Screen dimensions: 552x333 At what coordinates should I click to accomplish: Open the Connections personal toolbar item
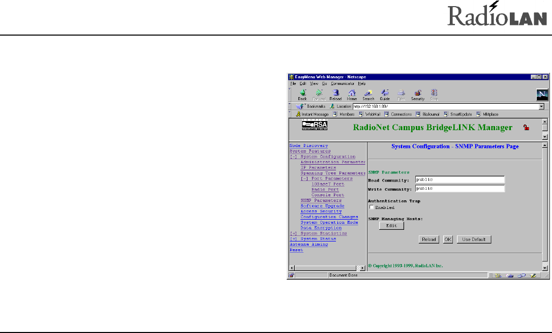[398, 114]
